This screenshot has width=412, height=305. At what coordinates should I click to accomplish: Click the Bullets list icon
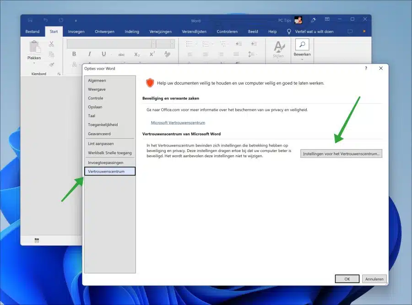[189, 44]
